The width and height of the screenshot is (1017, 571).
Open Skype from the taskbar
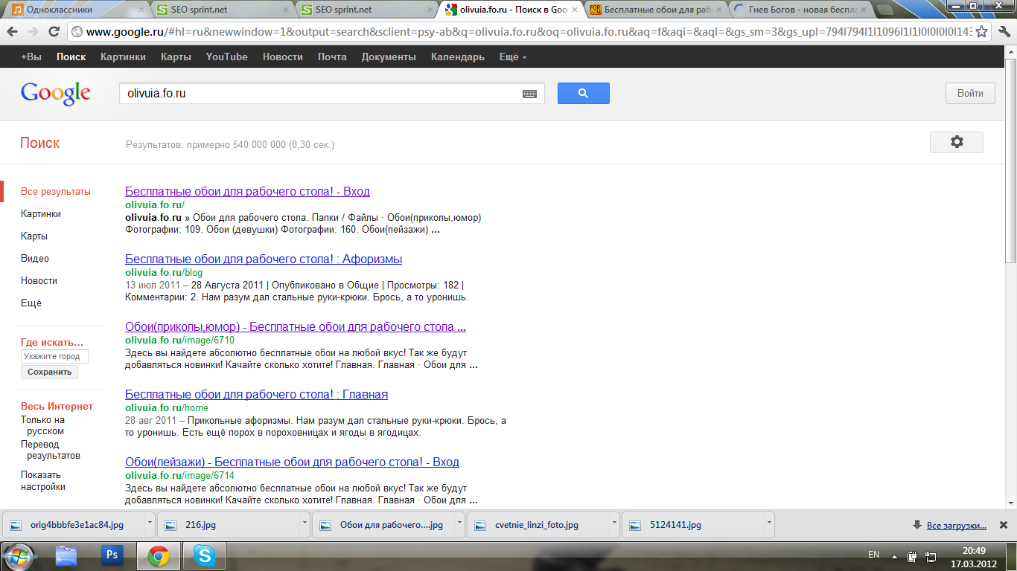click(203, 555)
